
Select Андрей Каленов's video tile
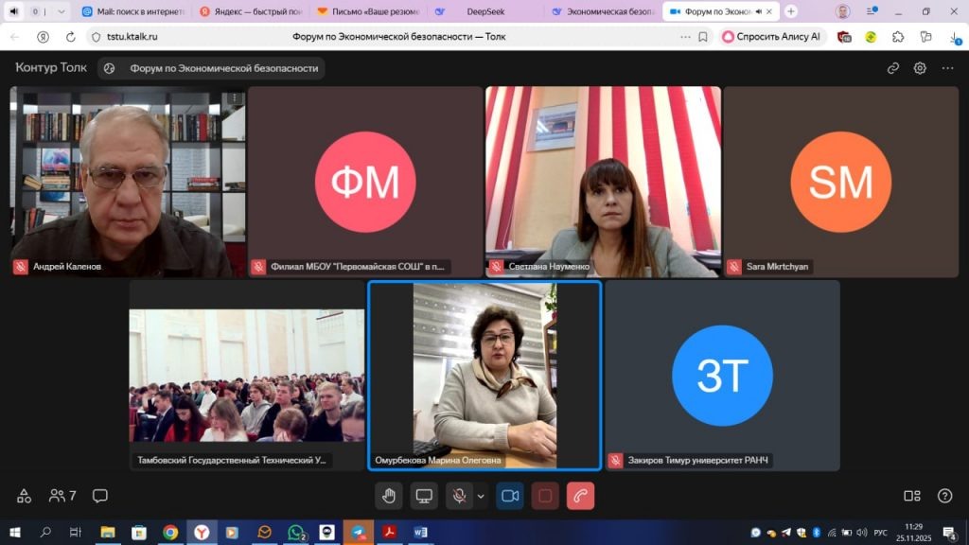point(128,182)
